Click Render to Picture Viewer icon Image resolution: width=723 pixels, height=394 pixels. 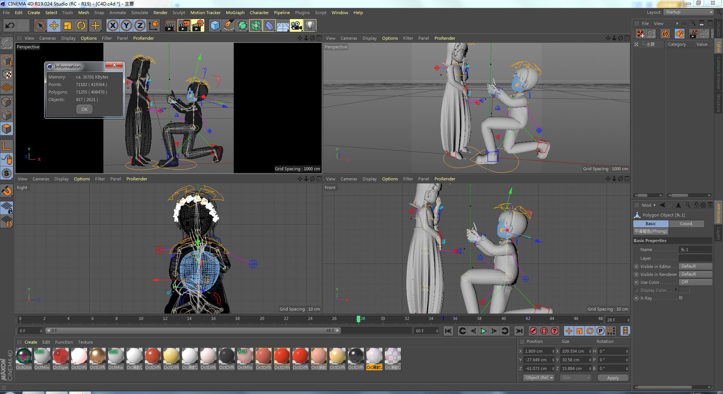[184, 26]
